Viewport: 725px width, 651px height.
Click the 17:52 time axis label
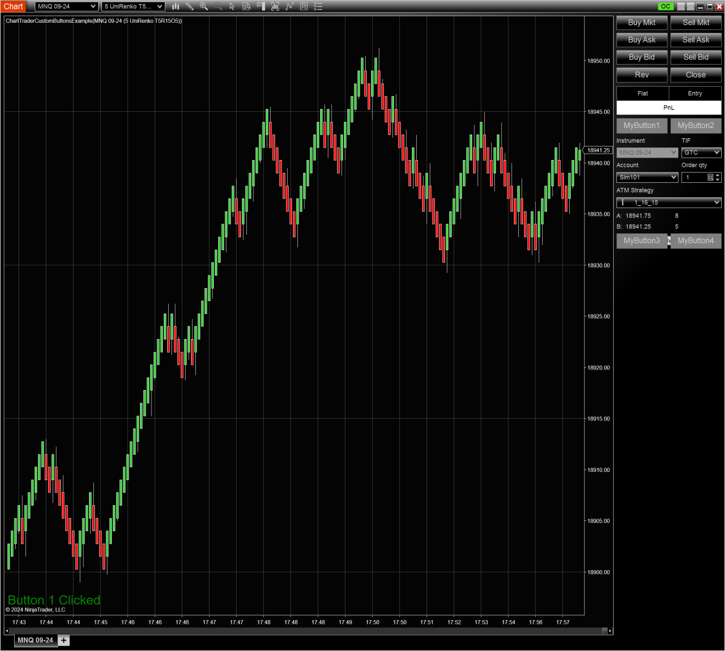click(x=454, y=623)
